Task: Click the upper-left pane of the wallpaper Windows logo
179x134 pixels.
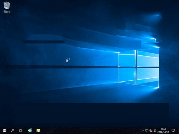Action: (127, 60)
